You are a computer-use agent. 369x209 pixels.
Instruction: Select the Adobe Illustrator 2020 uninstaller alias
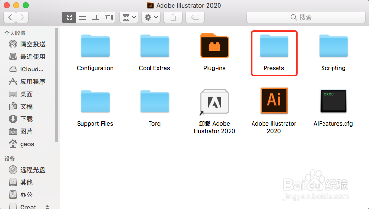214,101
